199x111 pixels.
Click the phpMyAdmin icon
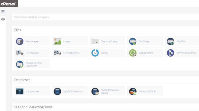click(20, 92)
